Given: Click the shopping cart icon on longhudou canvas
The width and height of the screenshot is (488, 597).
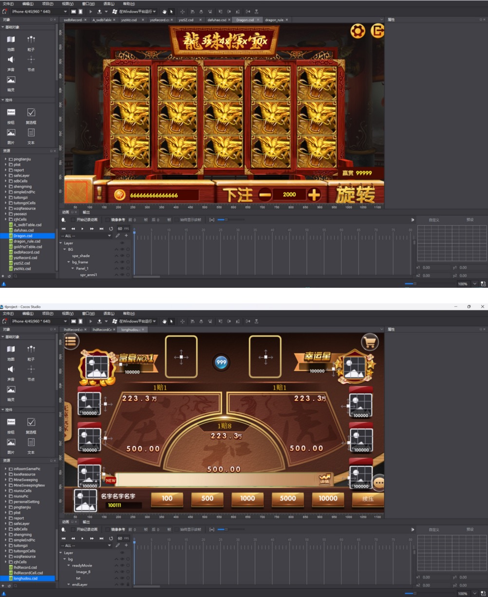Looking at the screenshot, I should click(x=370, y=342).
